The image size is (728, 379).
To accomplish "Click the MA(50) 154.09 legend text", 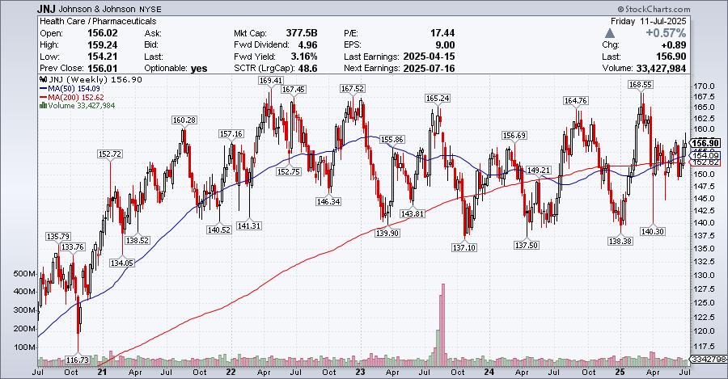I will click(x=74, y=89).
